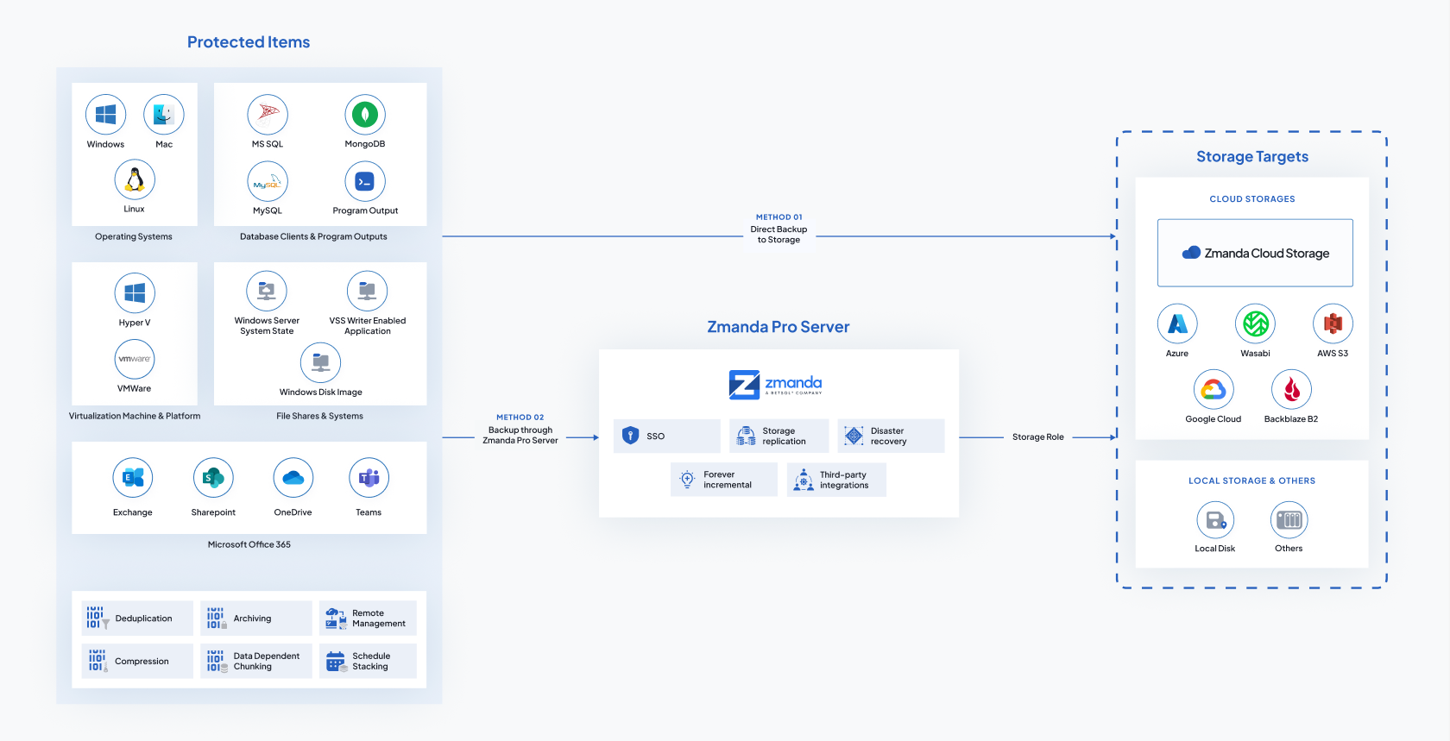
Task: Select the Storage replication tile
Action: (x=779, y=436)
